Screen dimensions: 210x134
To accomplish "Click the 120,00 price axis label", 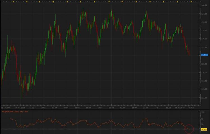I will click(x=204, y=73).
